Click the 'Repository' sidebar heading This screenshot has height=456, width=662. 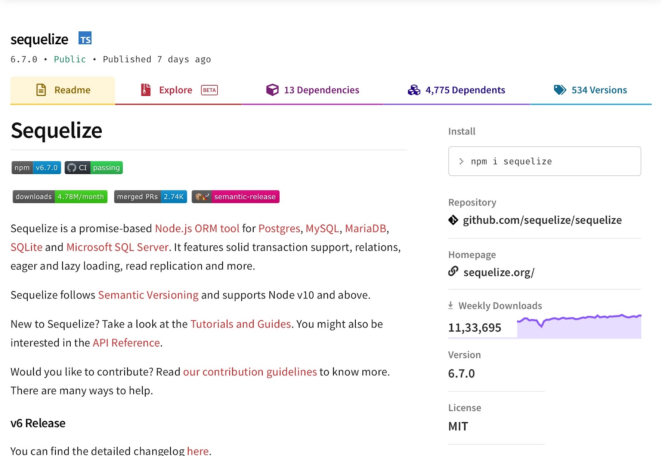pos(472,203)
